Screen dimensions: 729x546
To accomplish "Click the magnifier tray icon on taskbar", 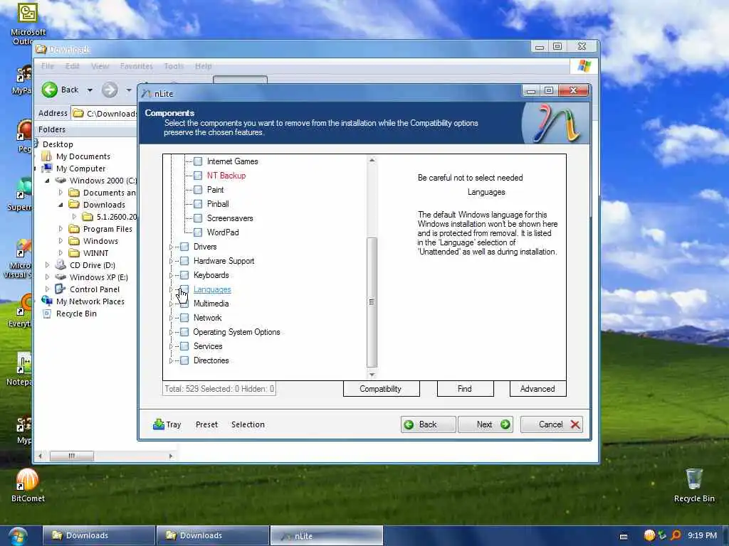I will point(676,535).
